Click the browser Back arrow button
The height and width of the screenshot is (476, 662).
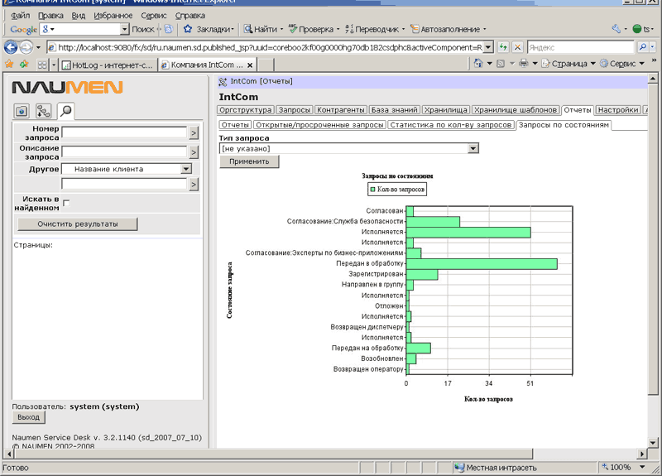coord(11,47)
